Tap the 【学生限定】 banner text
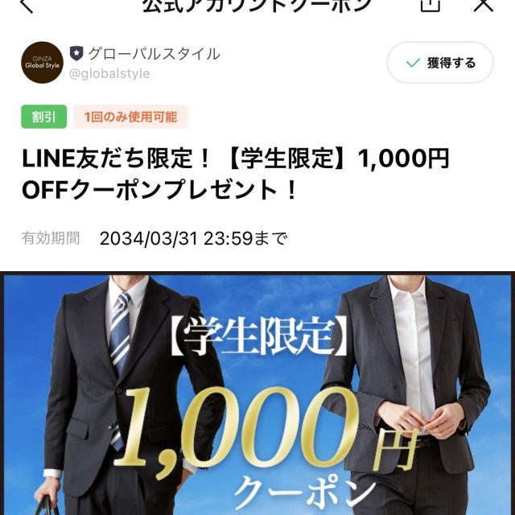The image size is (515, 515). 258,336
